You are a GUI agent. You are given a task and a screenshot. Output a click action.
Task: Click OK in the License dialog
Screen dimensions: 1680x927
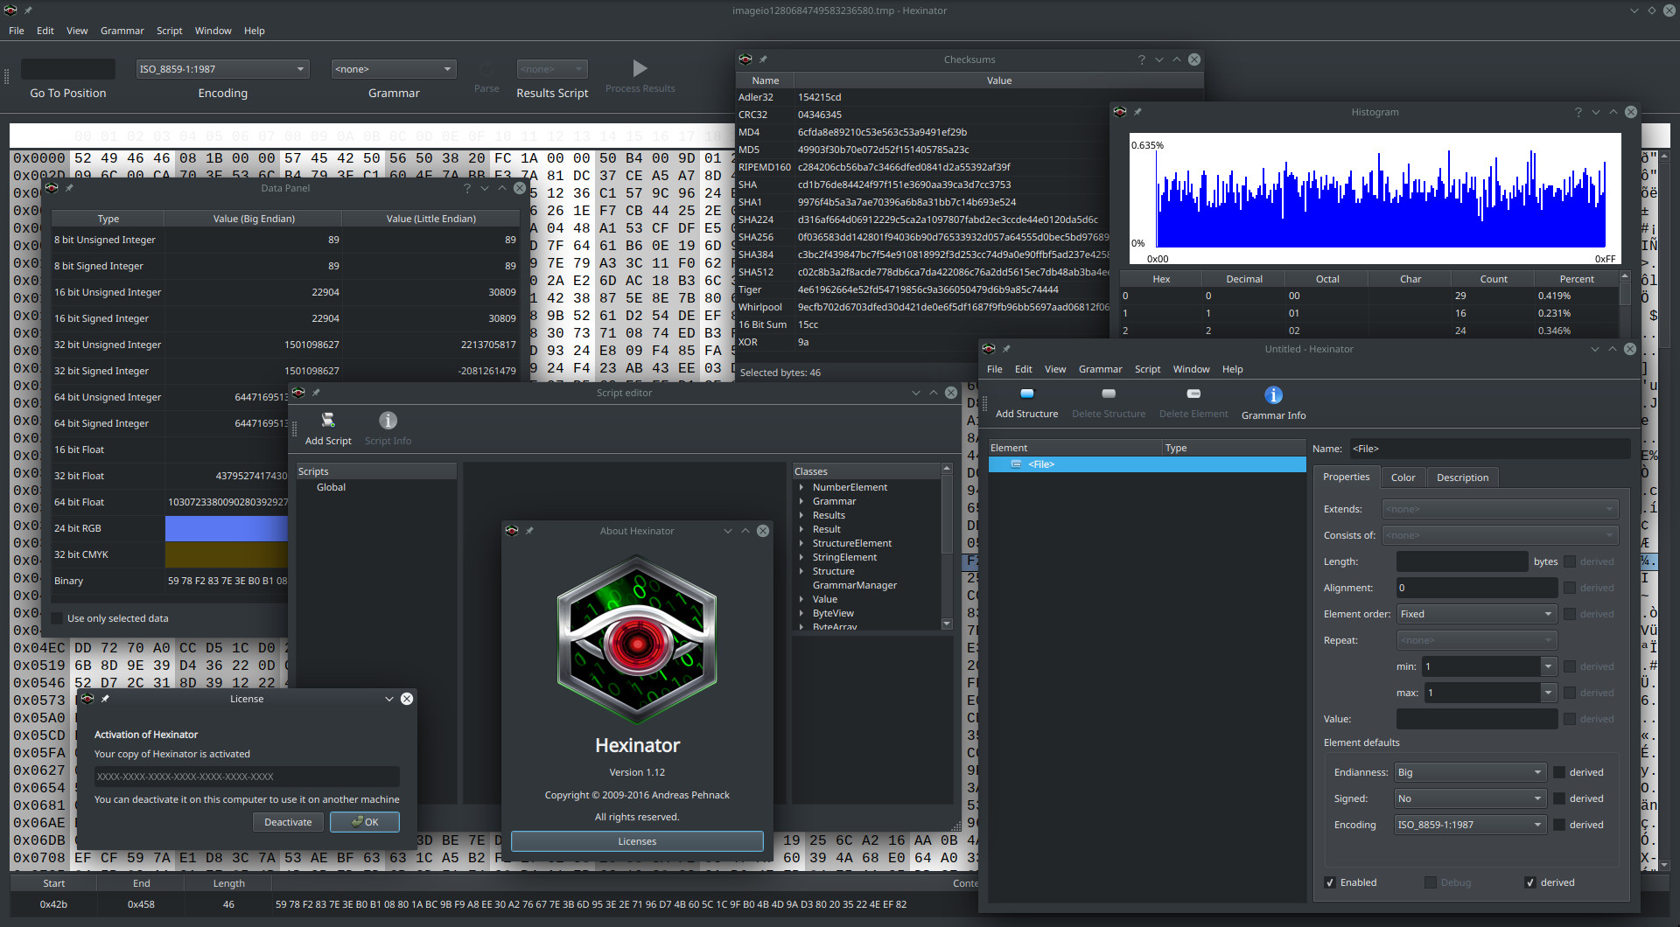(365, 822)
